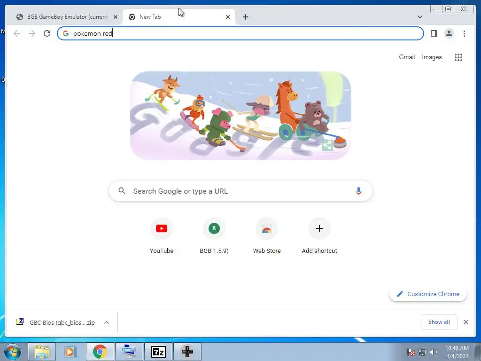Click the network tray icon
481x361 pixels.
coord(422,352)
